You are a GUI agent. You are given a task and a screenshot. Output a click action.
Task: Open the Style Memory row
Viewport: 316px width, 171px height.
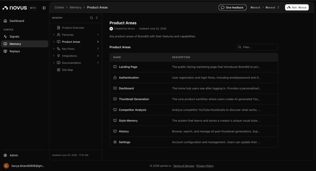[194, 120]
